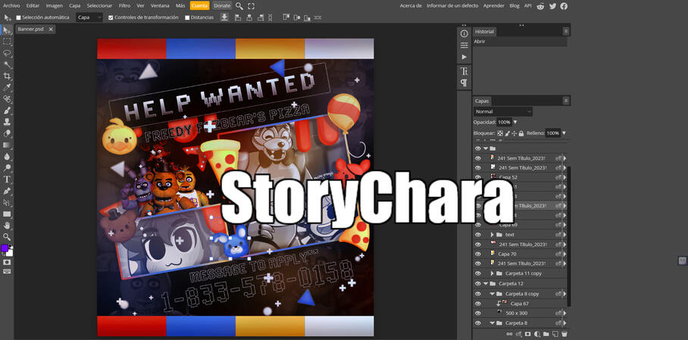
Task: Expand the Carpeta 11 copy folder
Action: 492,273
